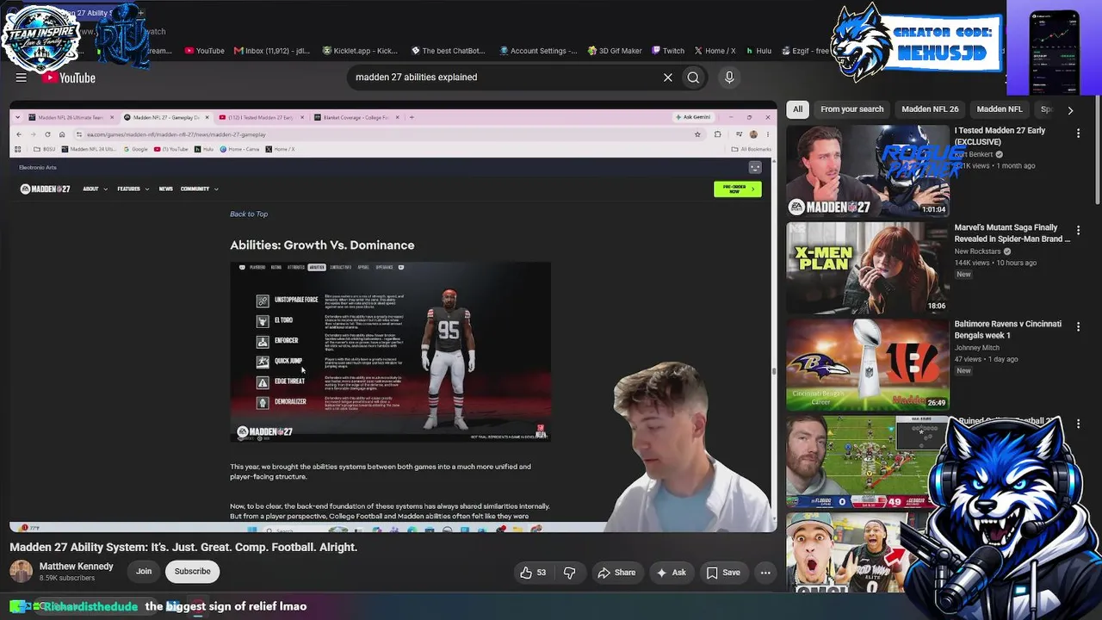Open options menu for Ravens v Bengals video

coord(1078,327)
